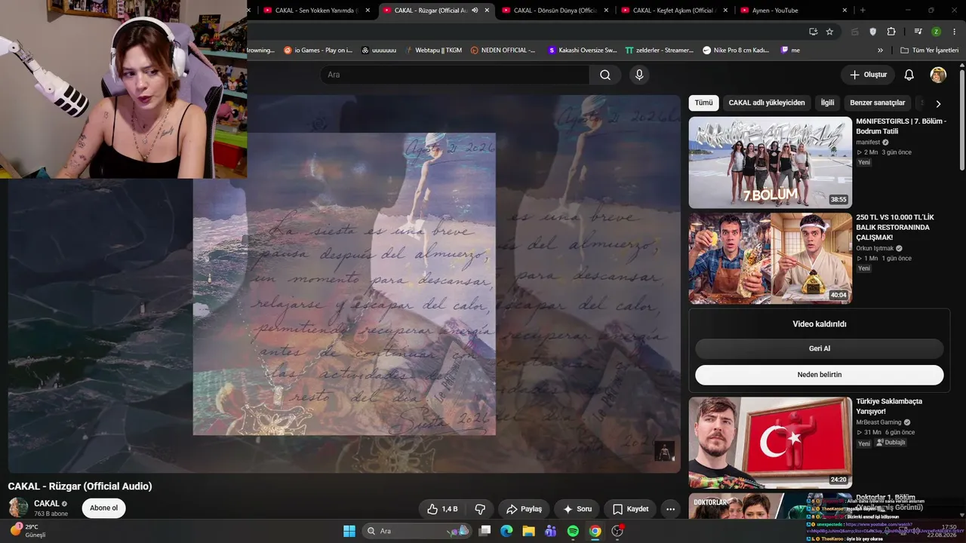The width and height of the screenshot is (966, 543).
Task: Open the Chrome media control icon
Action: pyautogui.click(x=918, y=32)
